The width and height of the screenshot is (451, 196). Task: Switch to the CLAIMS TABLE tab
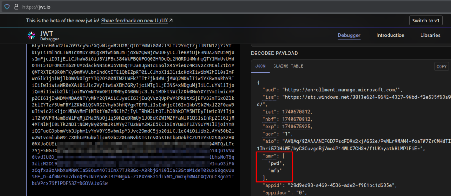click(x=288, y=66)
